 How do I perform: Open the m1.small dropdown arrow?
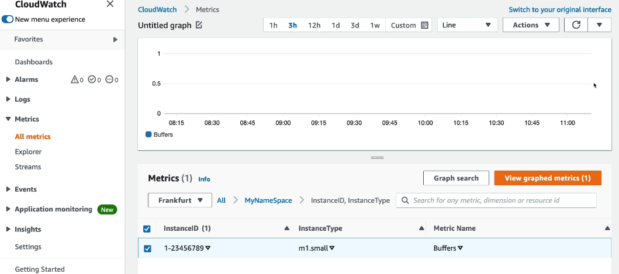pyautogui.click(x=332, y=248)
